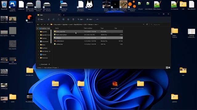This screenshot has height=110, width=197.
Task: Select A Plague Tale desktop shortcut
Action: [x=115, y=6]
